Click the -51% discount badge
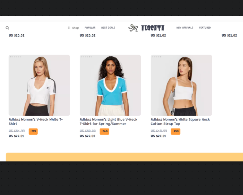This screenshot has width=243, height=195. point(33,131)
